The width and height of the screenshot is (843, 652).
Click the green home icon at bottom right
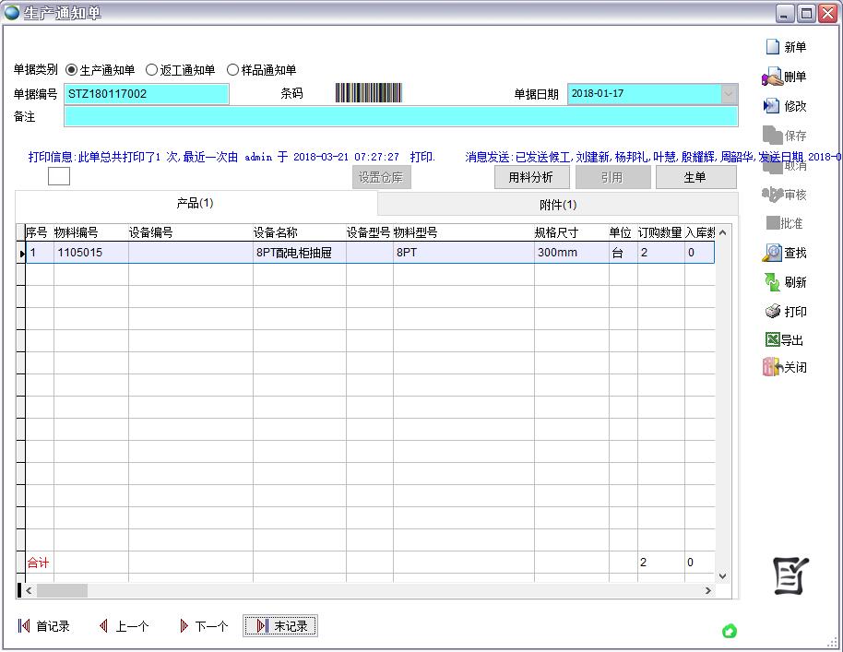[x=730, y=631]
